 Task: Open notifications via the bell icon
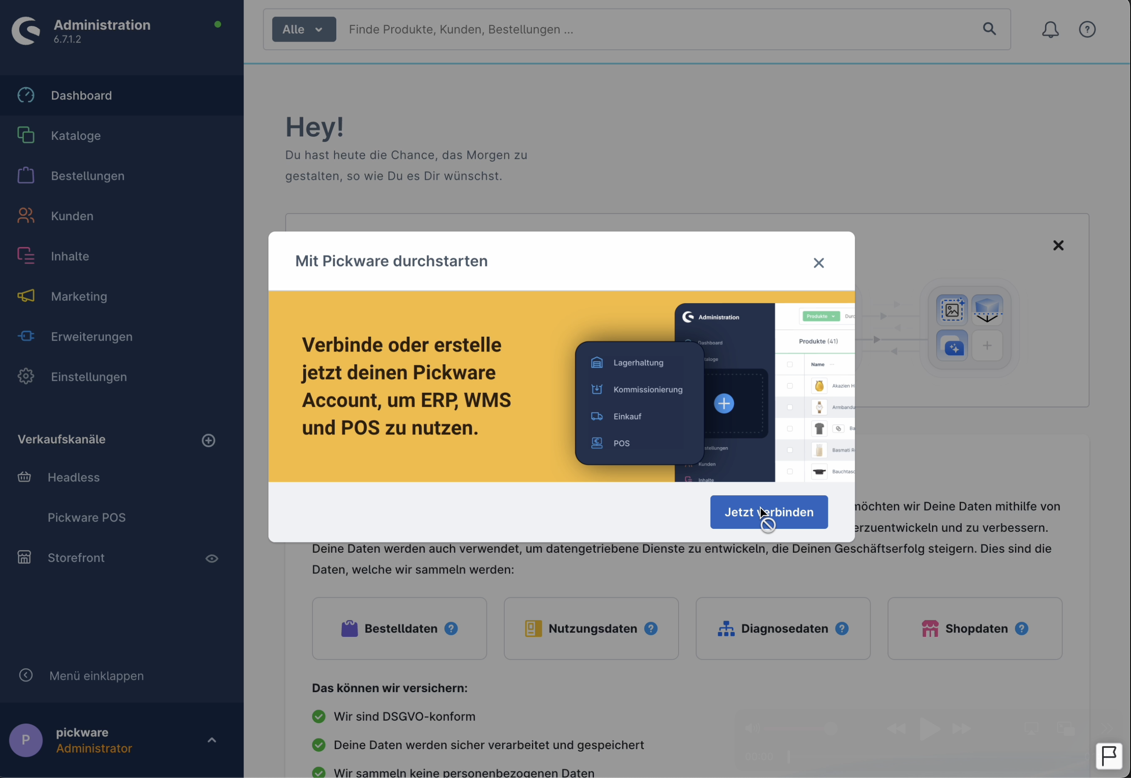coord(1050,30)
